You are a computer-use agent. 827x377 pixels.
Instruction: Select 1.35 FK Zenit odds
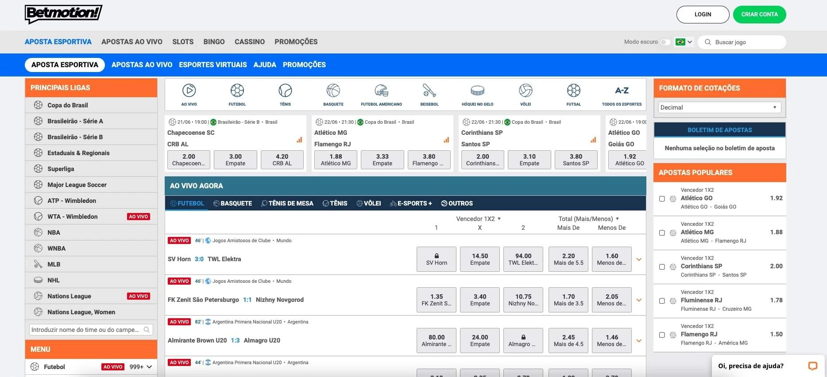437,300
